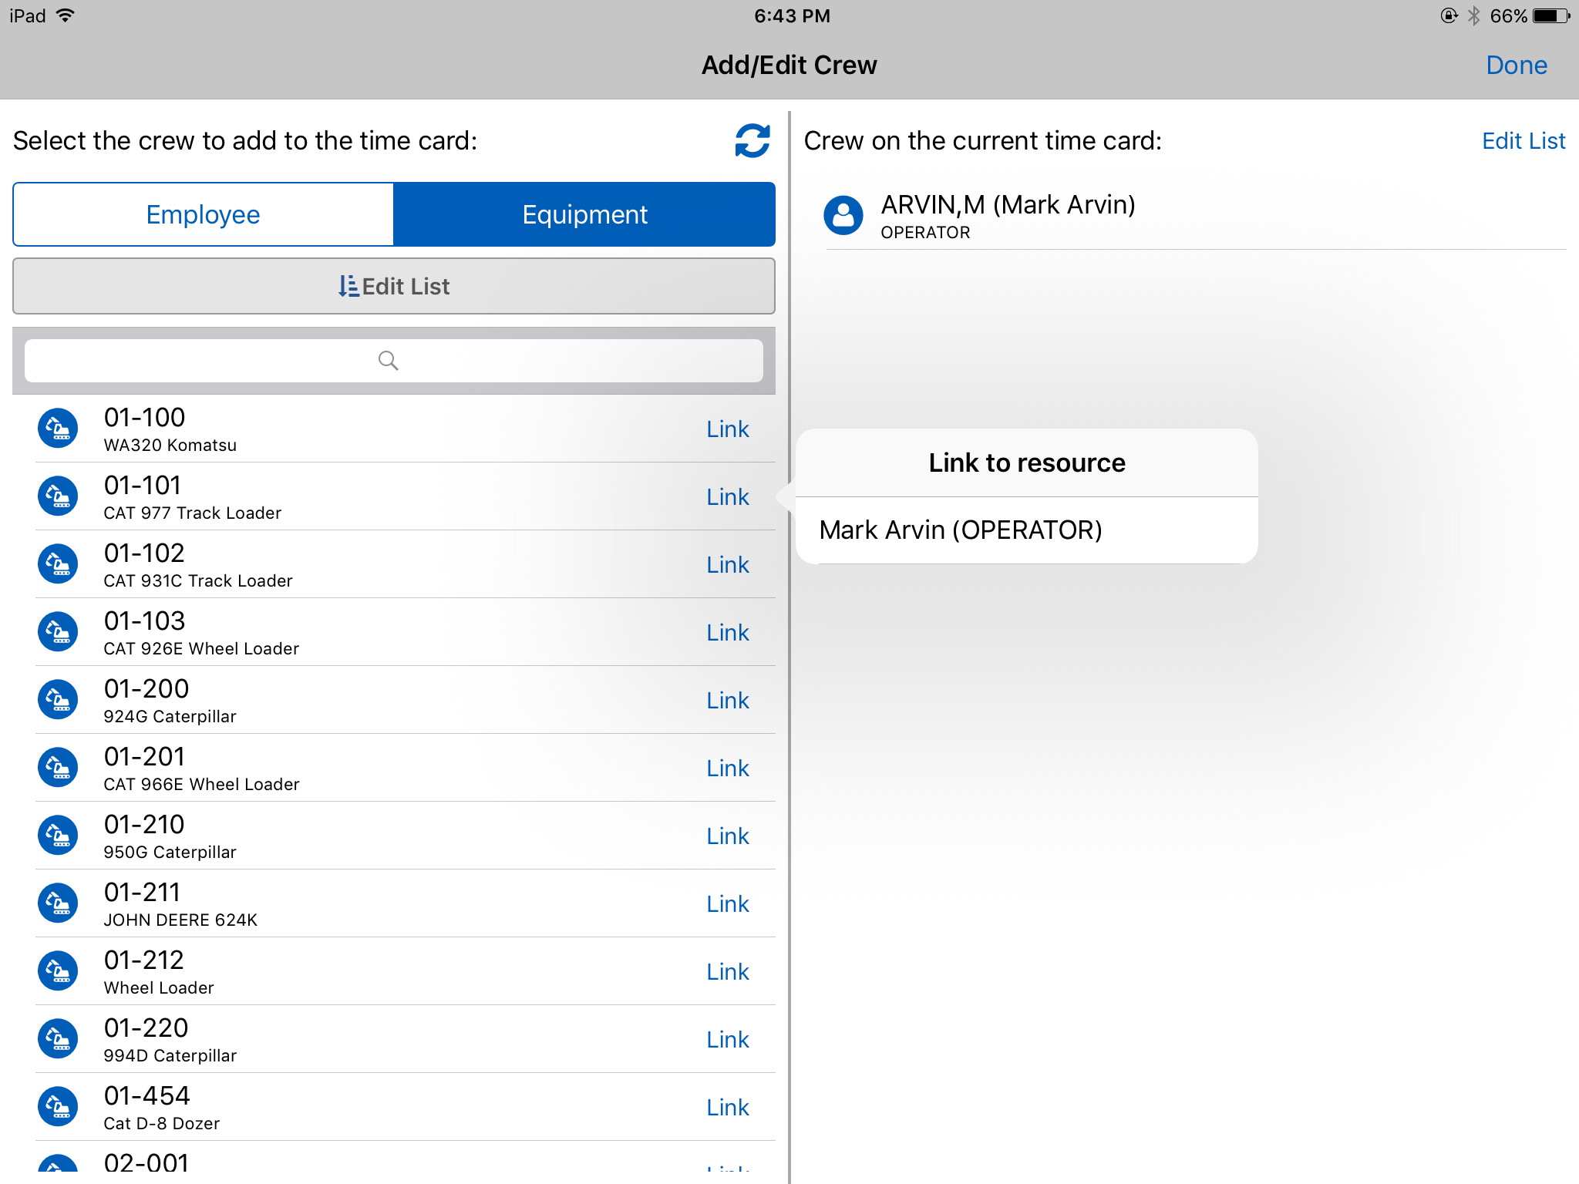This screenshot has height=1184, width=1579.
Task: Click the sort icon on Edit List button
Action: pos(348,287)
